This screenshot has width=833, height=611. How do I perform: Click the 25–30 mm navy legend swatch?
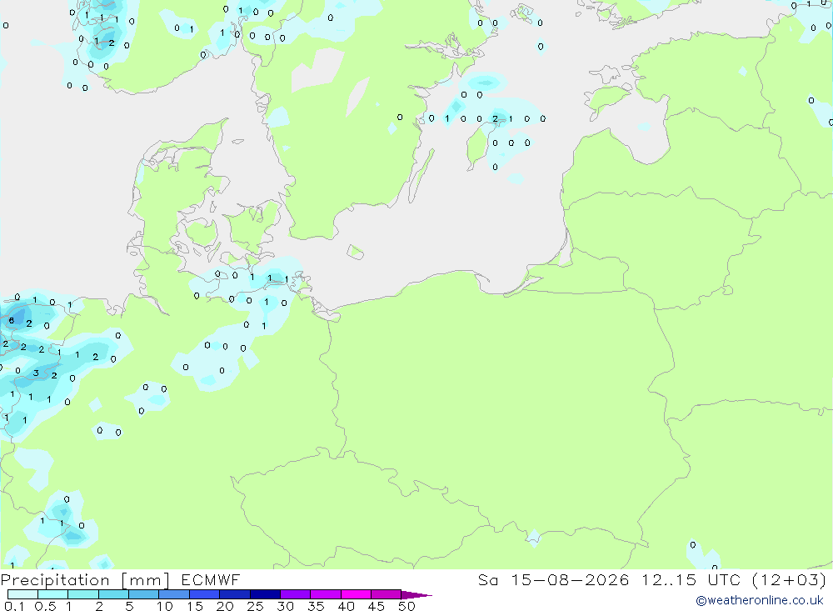(265, 594)
